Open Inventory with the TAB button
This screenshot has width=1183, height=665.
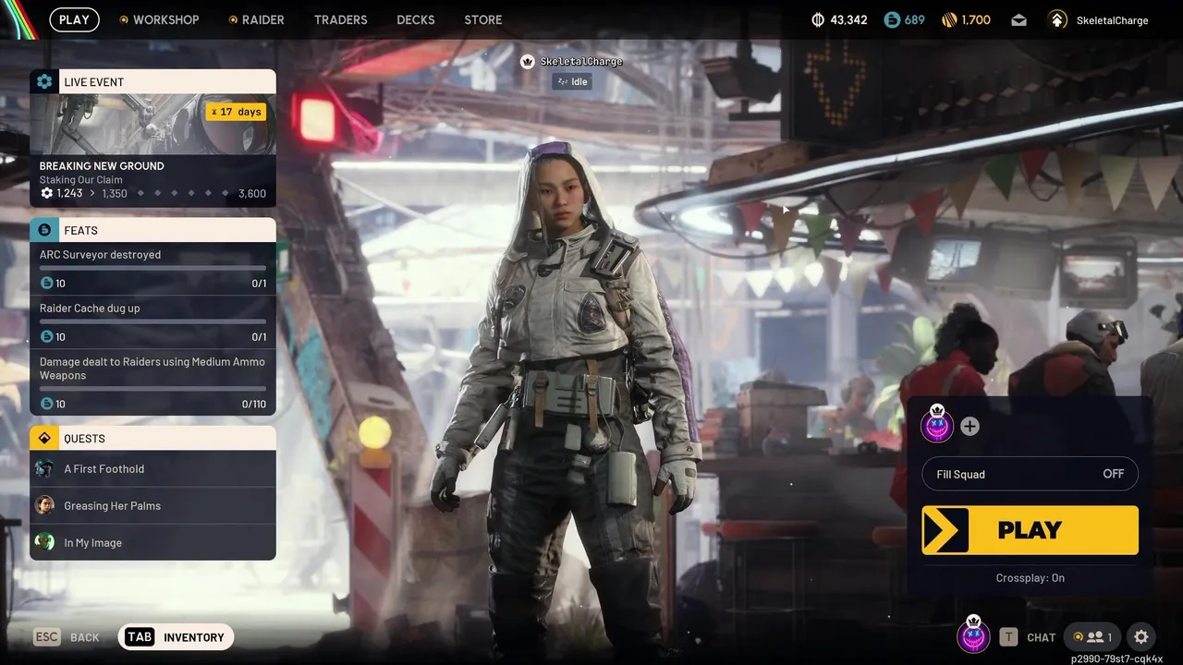point(176,637)
